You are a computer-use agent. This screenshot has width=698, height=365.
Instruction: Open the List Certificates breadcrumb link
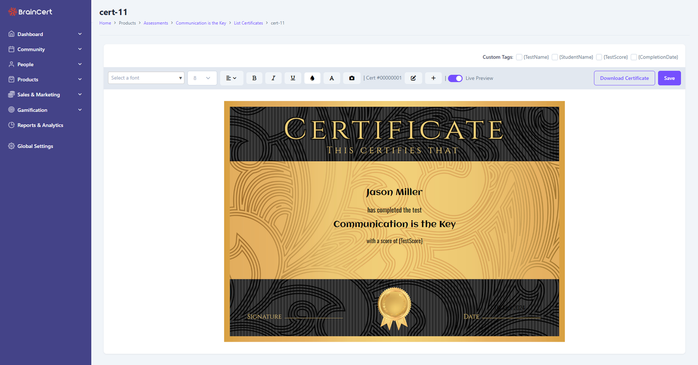tap(248, 23)
